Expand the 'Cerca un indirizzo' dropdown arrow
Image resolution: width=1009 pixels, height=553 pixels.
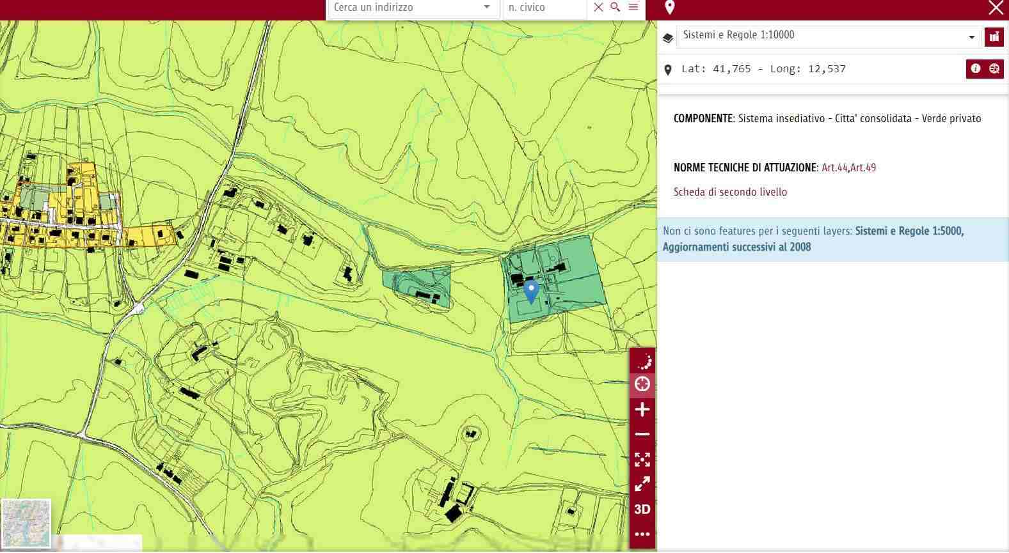pos(487,8)
